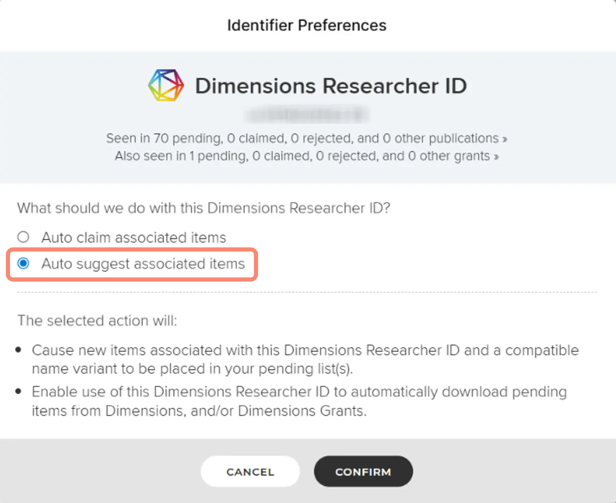
Task: Click the bullet about compatible name variant
Action: pyautogui.click(x=305, y=359)
